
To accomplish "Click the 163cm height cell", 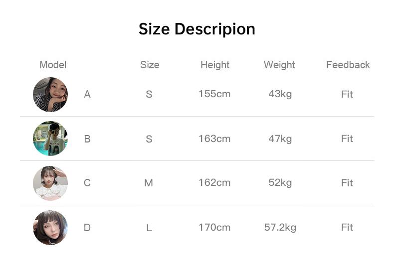I will pyautogui.click(x=214, y=138).
